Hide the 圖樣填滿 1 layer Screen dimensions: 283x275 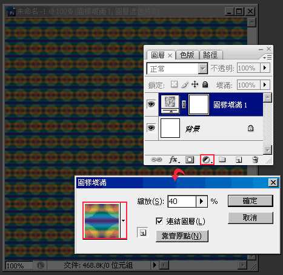click(151, 104)
